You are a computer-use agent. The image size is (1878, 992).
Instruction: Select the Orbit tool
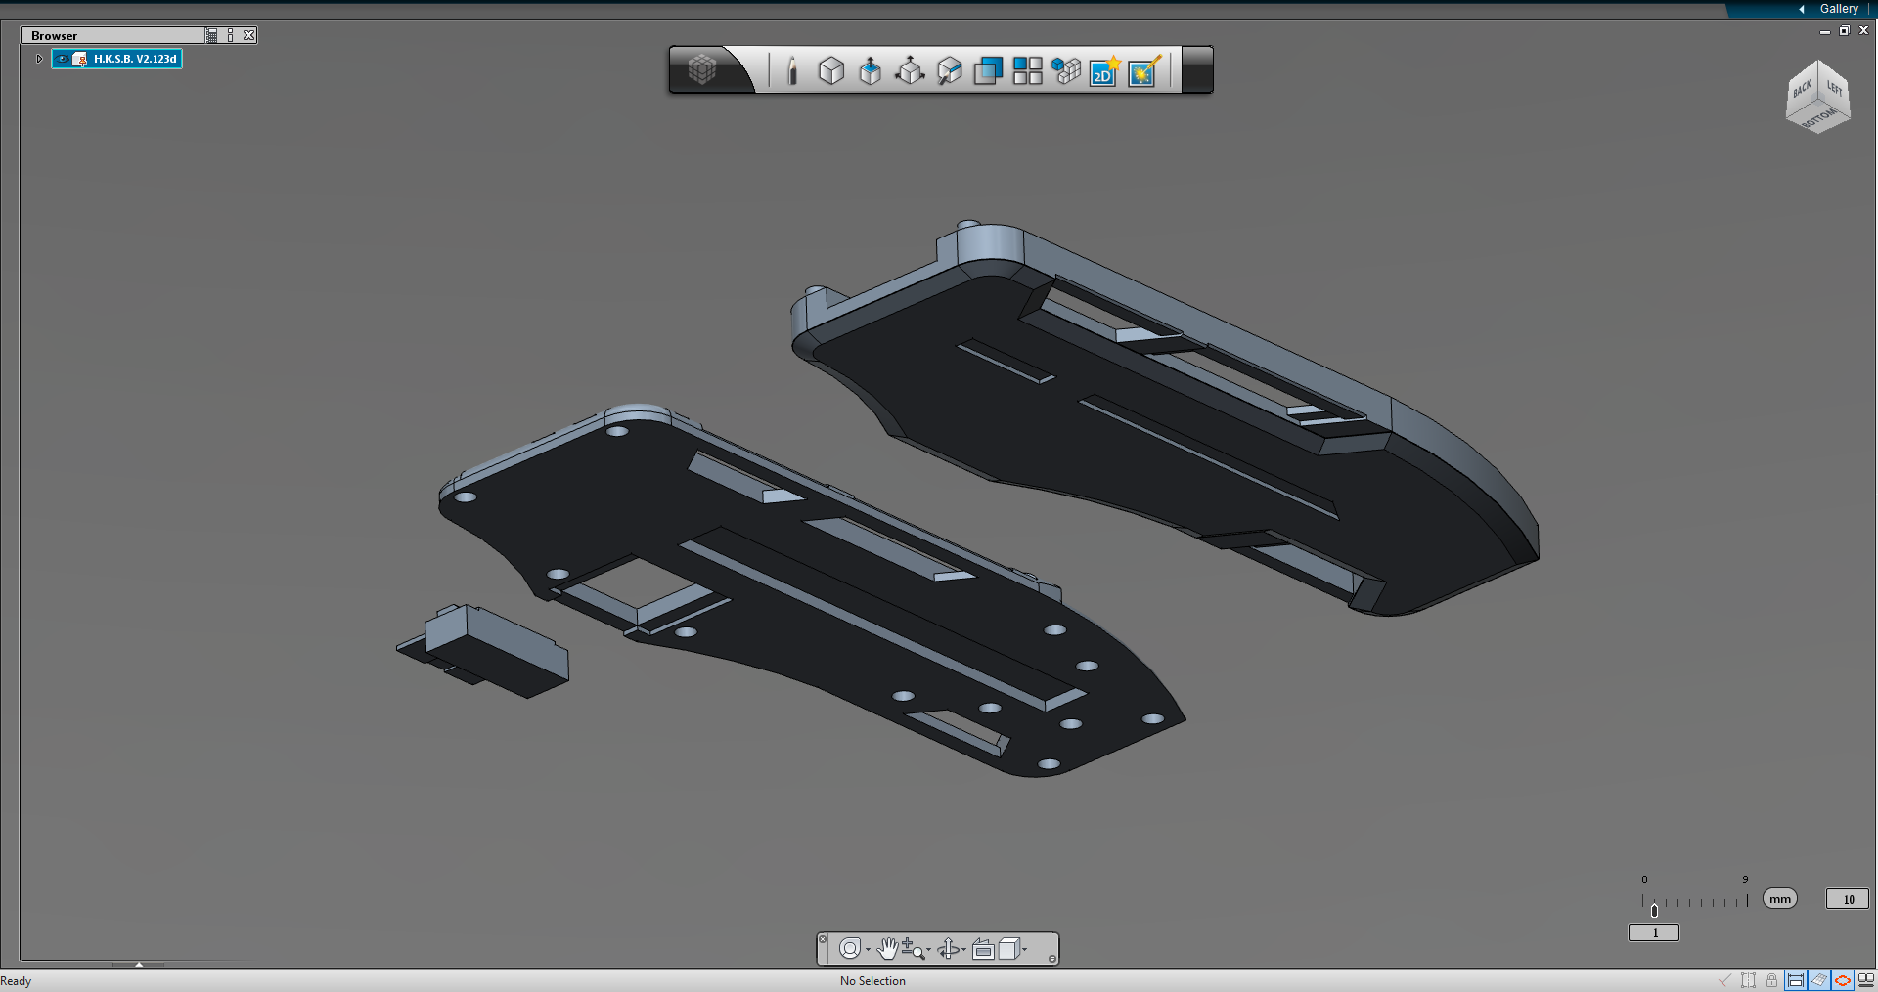(948, 948)
